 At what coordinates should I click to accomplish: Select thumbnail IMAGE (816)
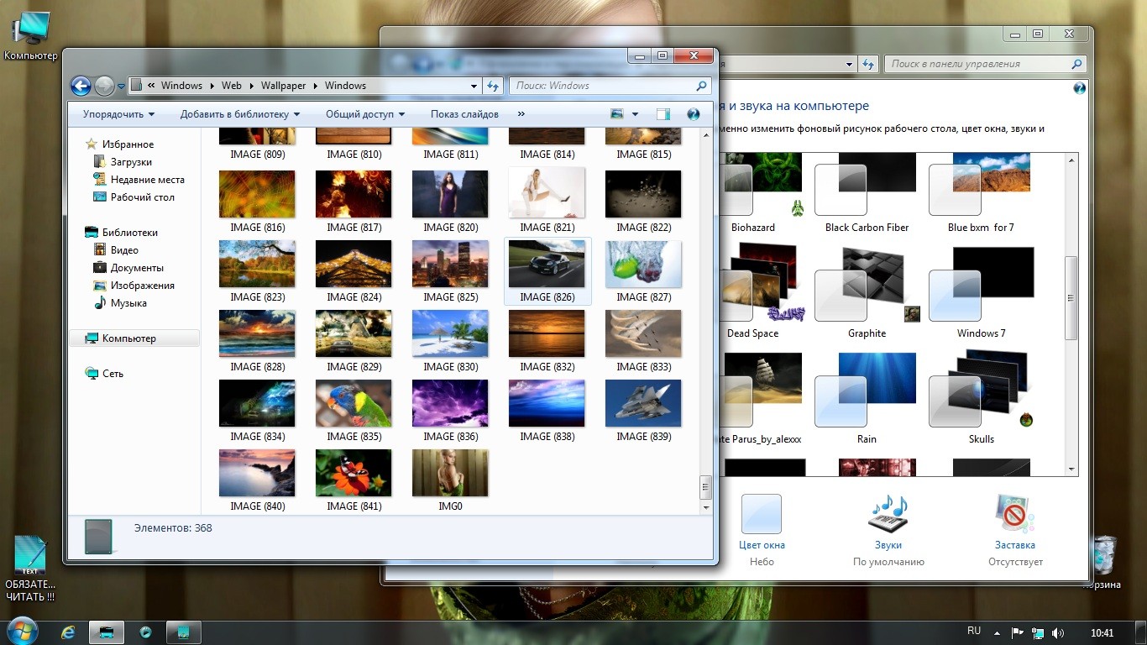[257, 202]
